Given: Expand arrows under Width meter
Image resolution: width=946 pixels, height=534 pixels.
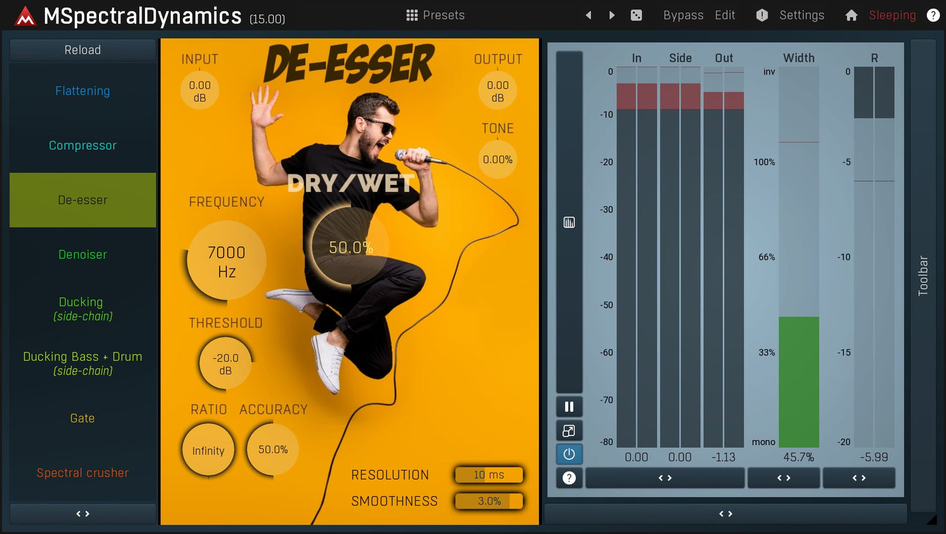Looking at the screenshot, I should tap(783, 478).
